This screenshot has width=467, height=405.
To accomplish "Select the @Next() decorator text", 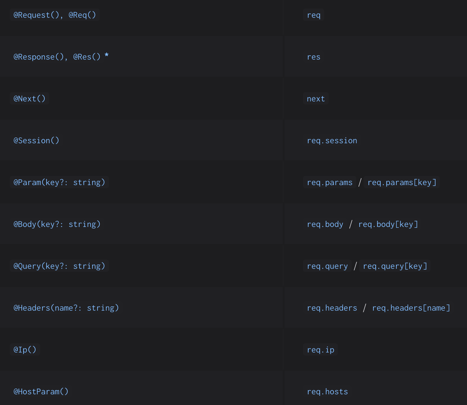I will [x=29, y=99].
